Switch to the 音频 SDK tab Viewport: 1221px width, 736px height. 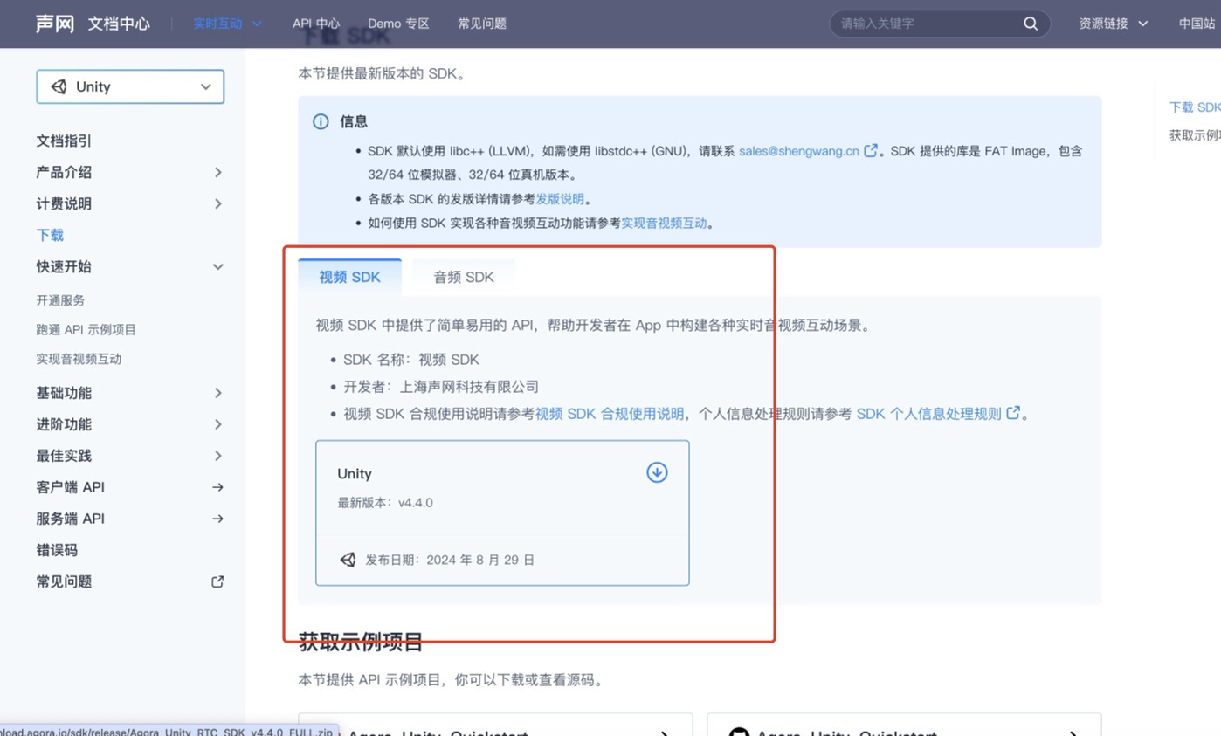coord(464,277)
